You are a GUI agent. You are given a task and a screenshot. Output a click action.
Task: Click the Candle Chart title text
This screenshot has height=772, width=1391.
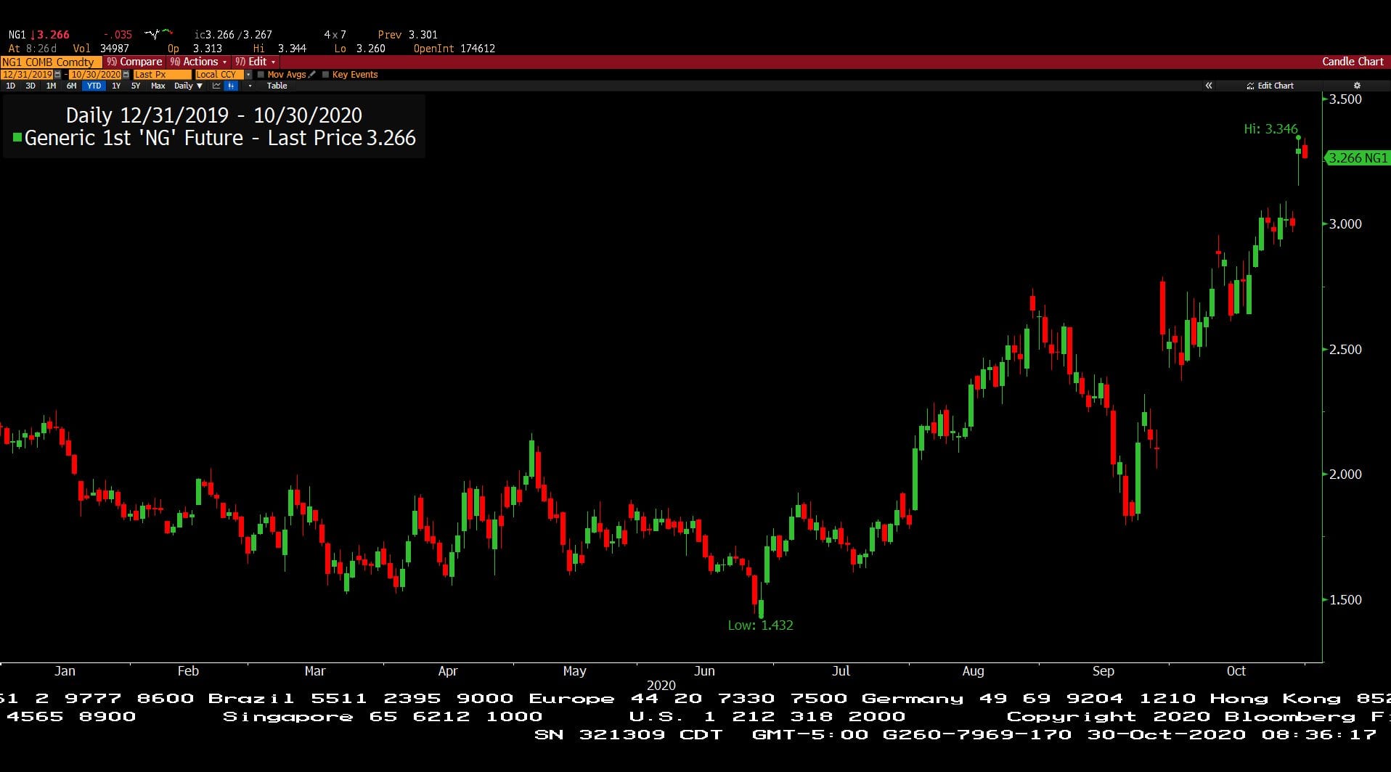point(1353,62)
